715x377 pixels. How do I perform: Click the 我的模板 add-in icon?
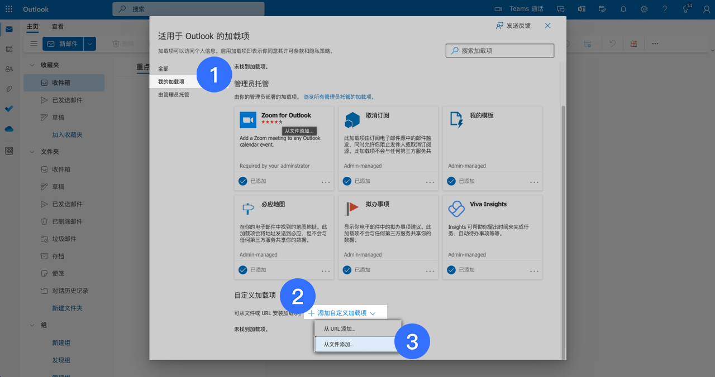tap(456, 120)
